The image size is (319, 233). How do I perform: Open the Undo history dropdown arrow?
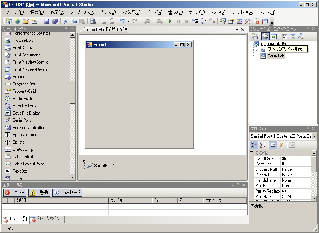click(x=128, y=21)
